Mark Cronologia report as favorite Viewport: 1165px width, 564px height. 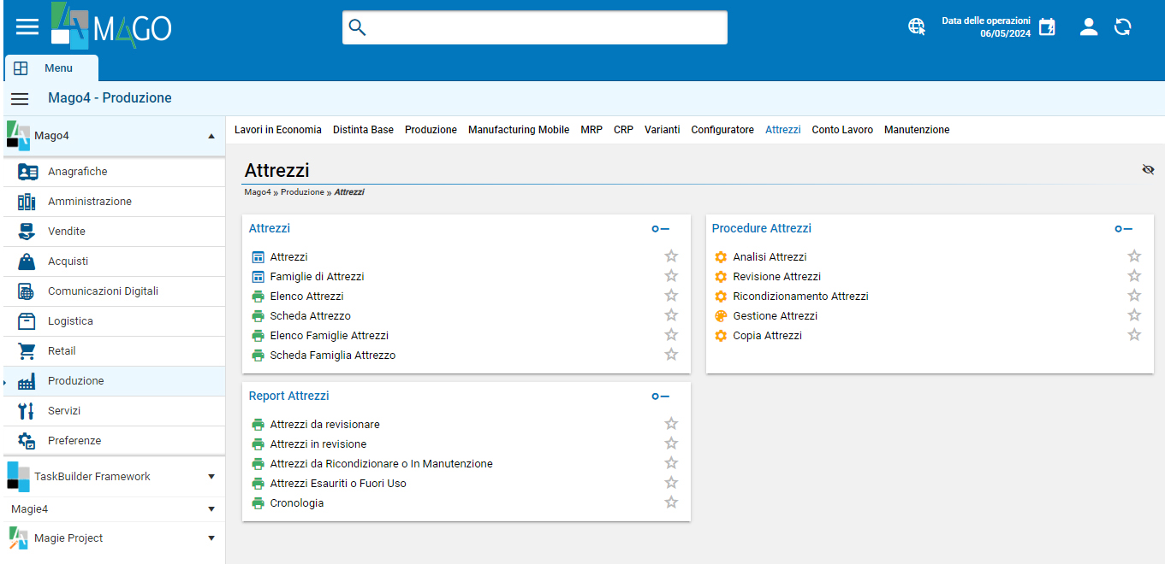pos(671,502)
